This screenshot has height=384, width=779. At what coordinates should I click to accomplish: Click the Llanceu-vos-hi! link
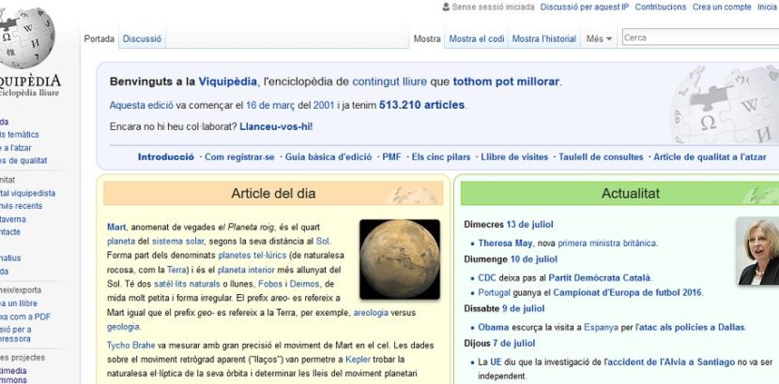(276, 126)
